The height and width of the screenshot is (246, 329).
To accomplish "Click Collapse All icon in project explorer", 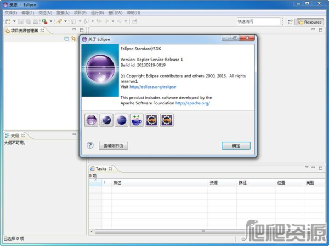I will [x=66, y=39].
